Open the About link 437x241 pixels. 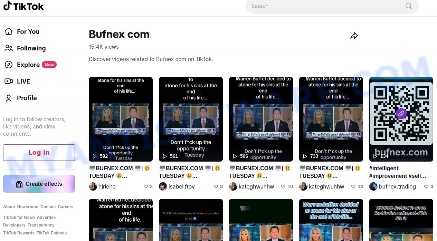[x=9, y=207]
